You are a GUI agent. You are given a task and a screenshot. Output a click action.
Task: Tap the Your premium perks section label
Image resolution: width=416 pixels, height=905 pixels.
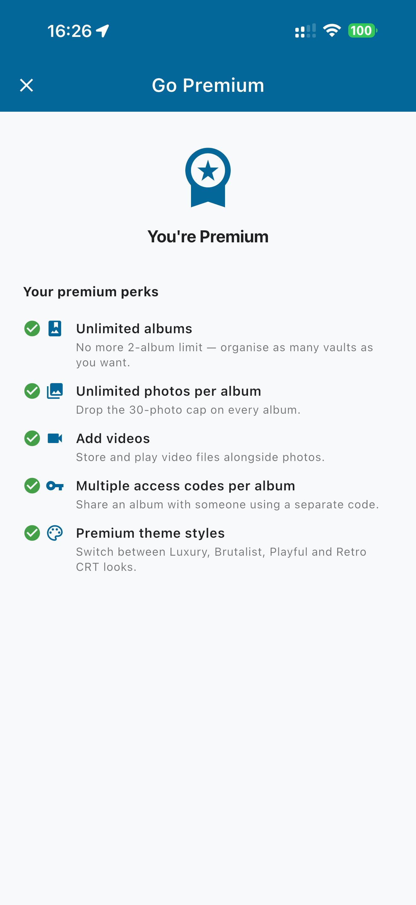pos(91,292)
